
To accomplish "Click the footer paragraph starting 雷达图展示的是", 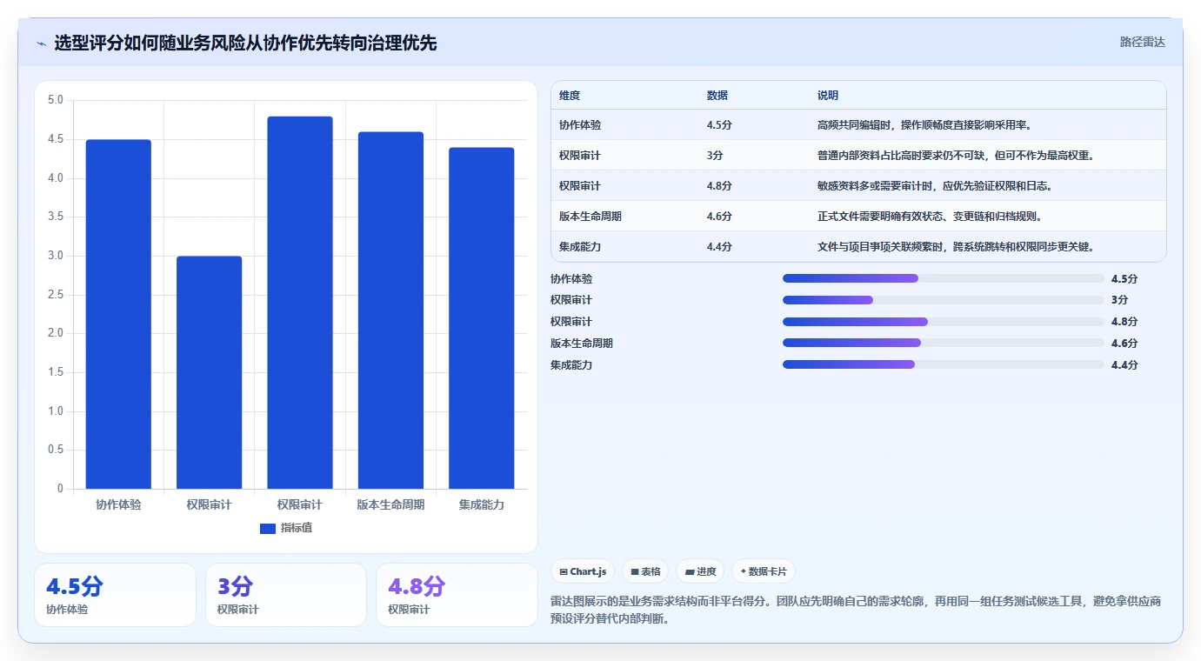I will point(856,611).
